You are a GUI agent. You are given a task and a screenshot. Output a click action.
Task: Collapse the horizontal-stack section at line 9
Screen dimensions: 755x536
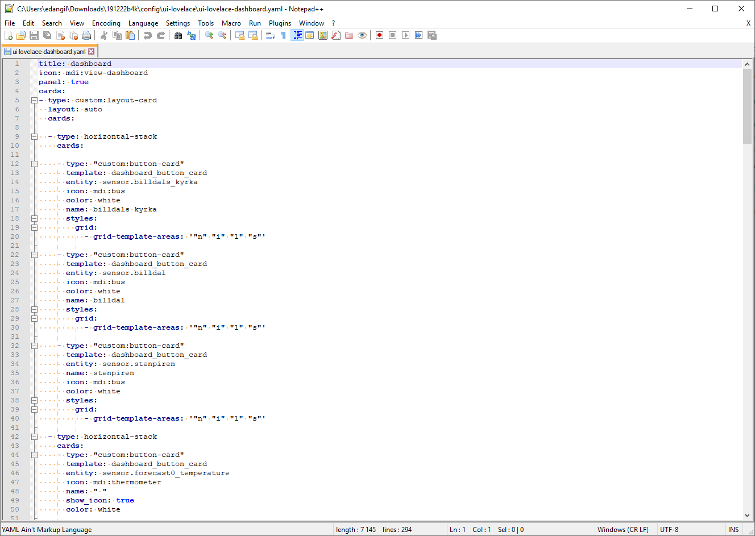34,136
